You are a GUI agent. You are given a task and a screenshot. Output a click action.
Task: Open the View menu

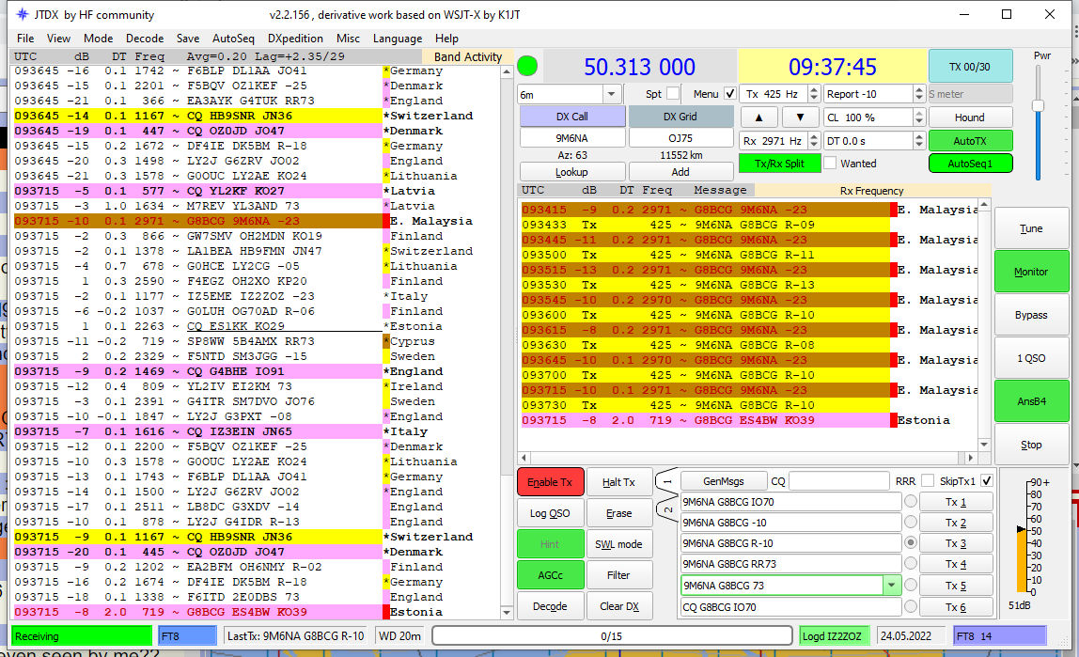(x=58, y=39)
